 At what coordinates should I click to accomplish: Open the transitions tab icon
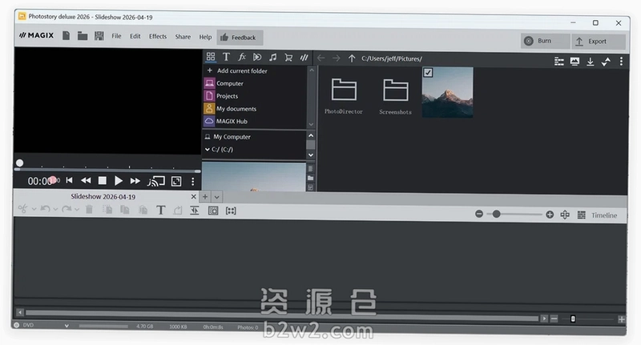pyautogui.click(x=257, y=57)
